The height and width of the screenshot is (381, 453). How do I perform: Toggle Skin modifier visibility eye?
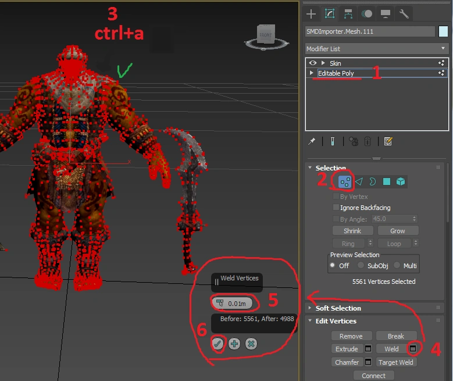click(313, 63)
